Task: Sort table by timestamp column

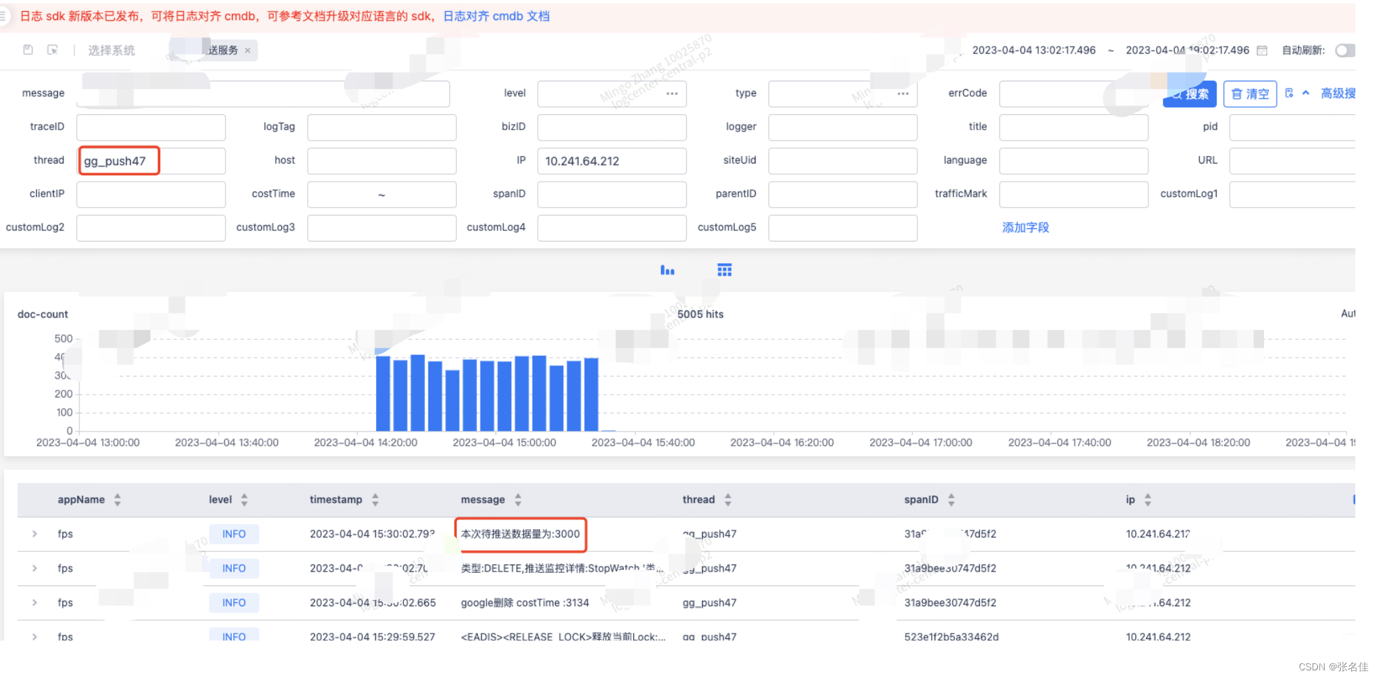Action: [375, 500]
